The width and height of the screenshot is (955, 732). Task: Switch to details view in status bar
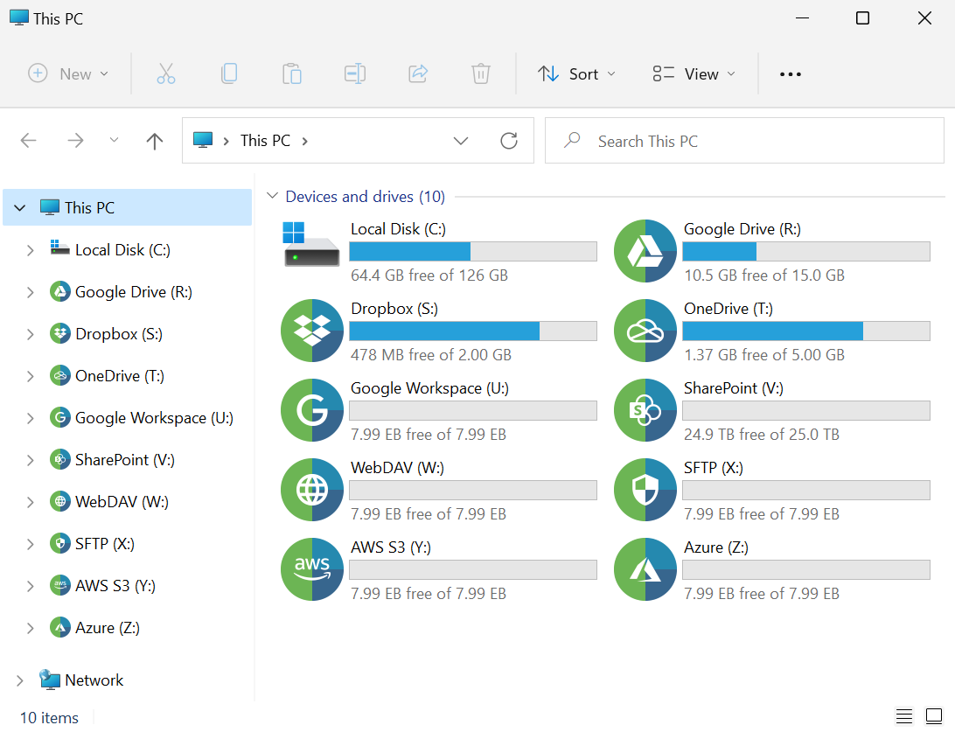tap(905, 717)
